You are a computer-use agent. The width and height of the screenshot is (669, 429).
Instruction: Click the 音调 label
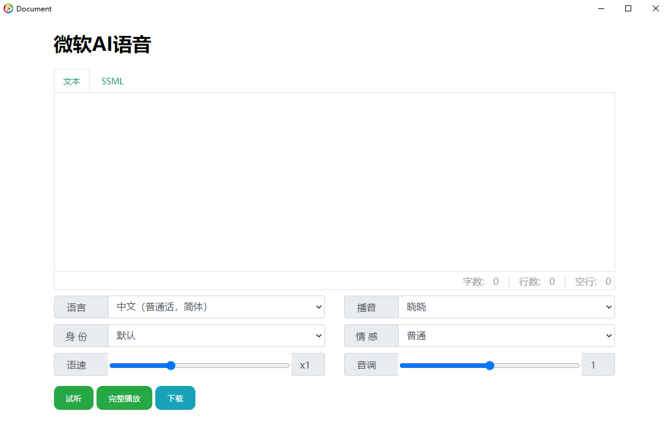(x=371, y=365)
